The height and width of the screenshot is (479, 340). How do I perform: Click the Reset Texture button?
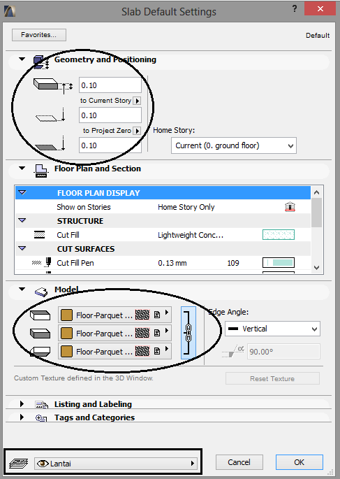click(272, 378)
